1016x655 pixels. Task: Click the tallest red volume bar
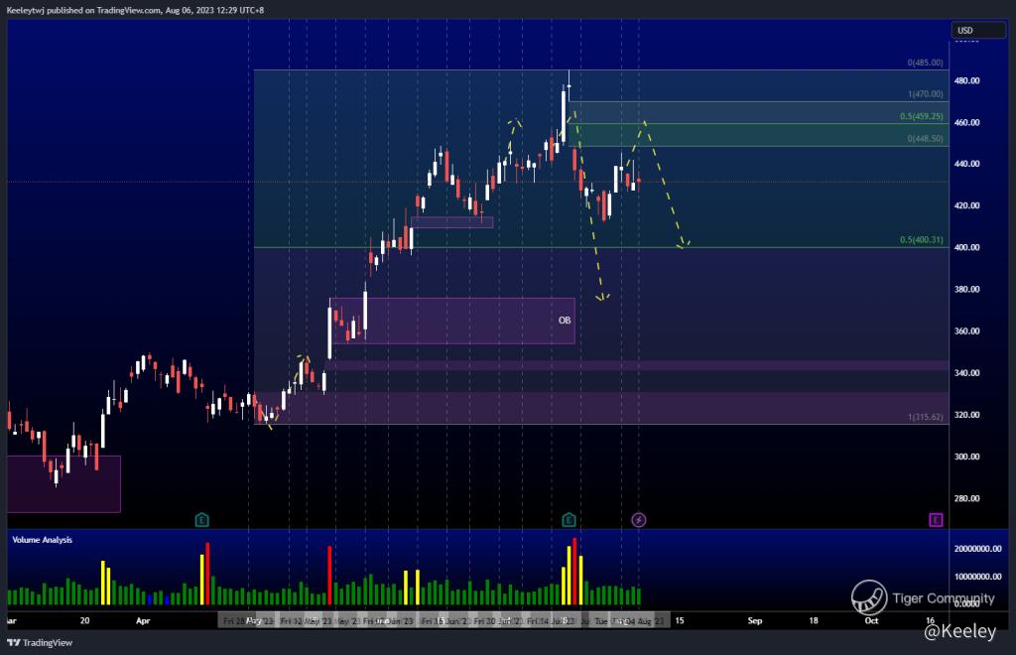pyautogui.click(x=574, y=572)
